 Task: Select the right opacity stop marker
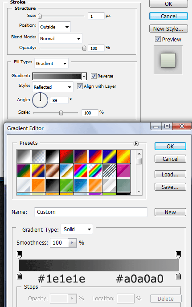pos(178,255)
